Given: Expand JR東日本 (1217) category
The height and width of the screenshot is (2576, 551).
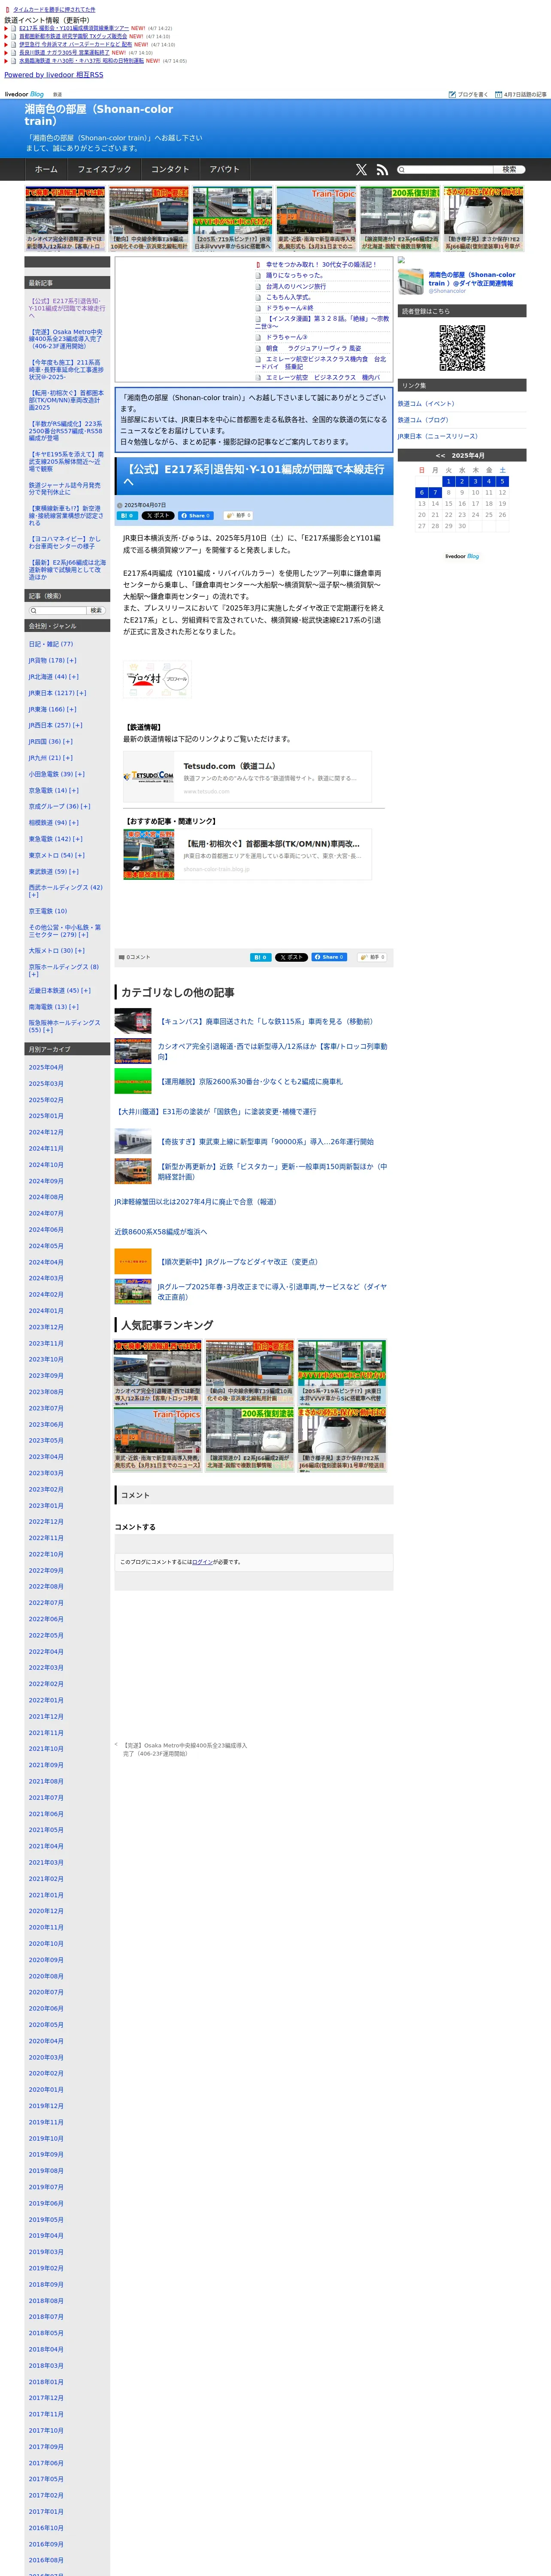Looking at the screenshot, I should (x=81, y=693).
